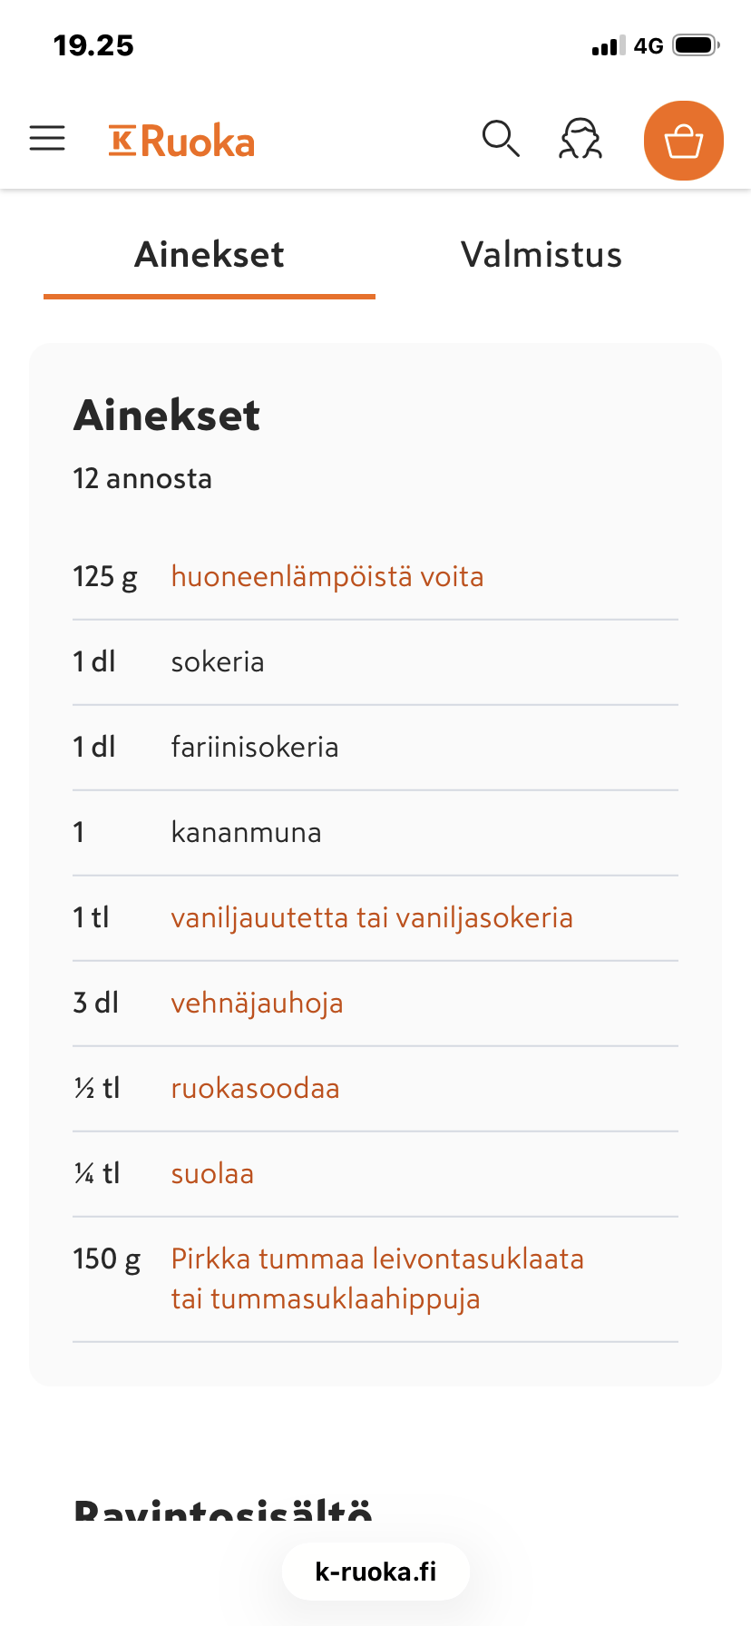Open the search magnifier icon

(x=501, y=139)
